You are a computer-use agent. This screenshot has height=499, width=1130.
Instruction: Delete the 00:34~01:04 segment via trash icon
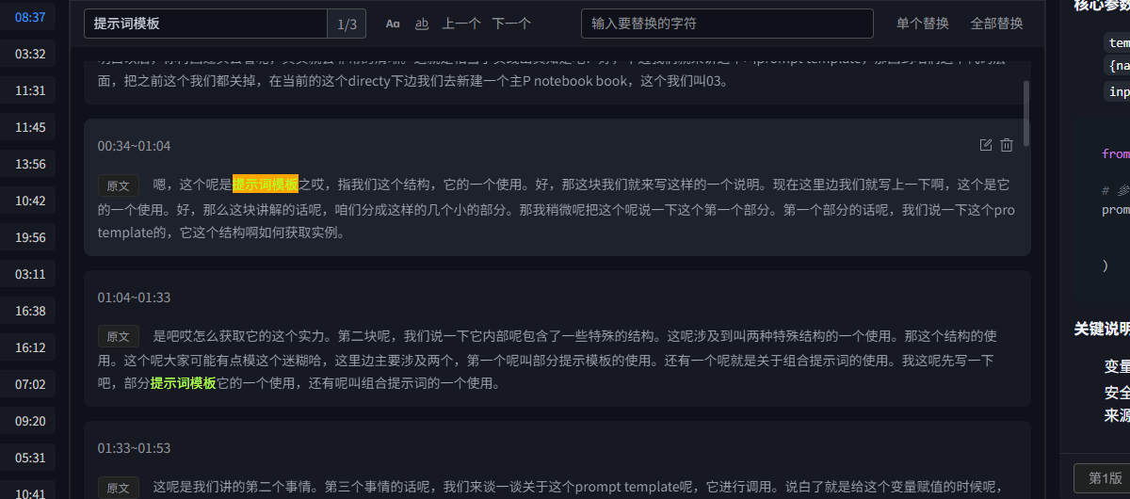click(x=1007, y=145)
